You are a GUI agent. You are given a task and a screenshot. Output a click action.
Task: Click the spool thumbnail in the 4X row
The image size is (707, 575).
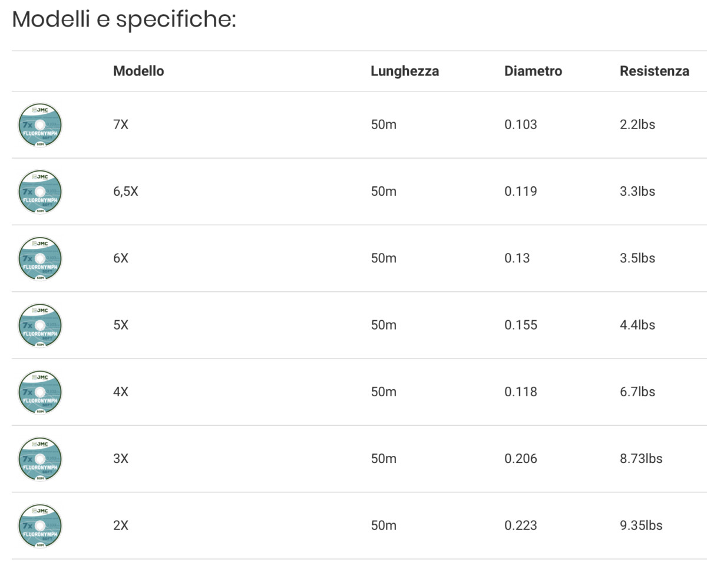[x=39, y=392]
